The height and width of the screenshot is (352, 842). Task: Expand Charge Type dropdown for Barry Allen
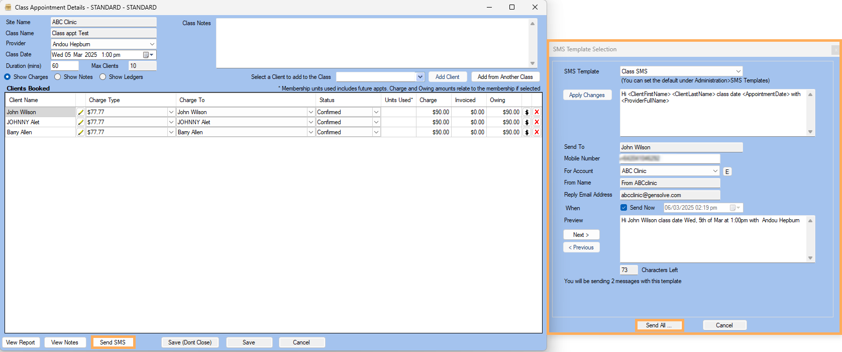coord(171,132)
